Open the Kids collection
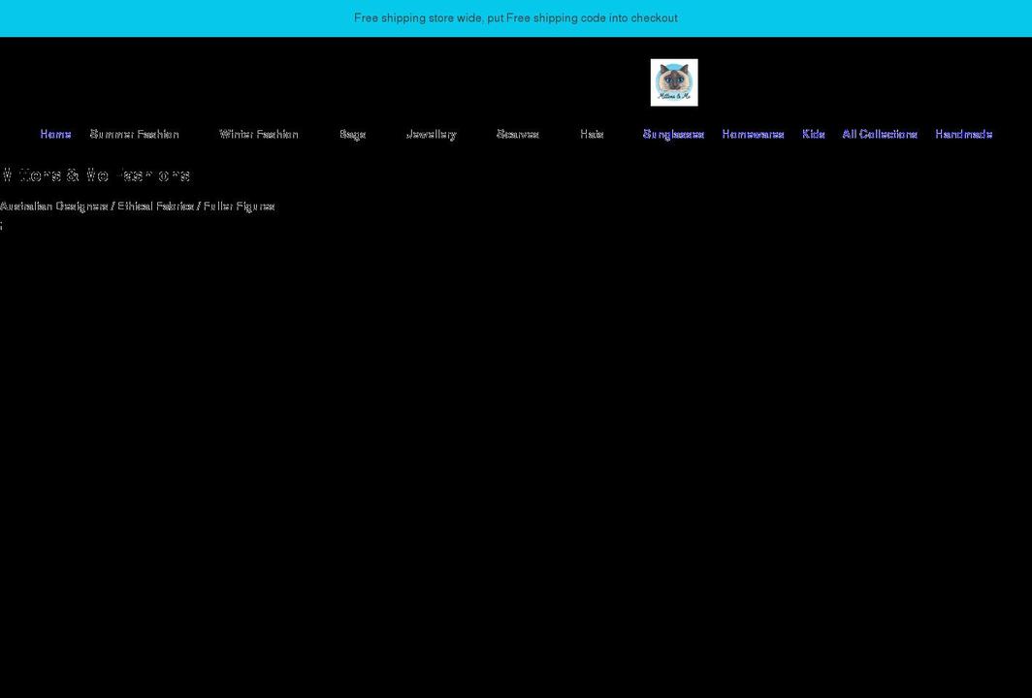 coord(813,134)
